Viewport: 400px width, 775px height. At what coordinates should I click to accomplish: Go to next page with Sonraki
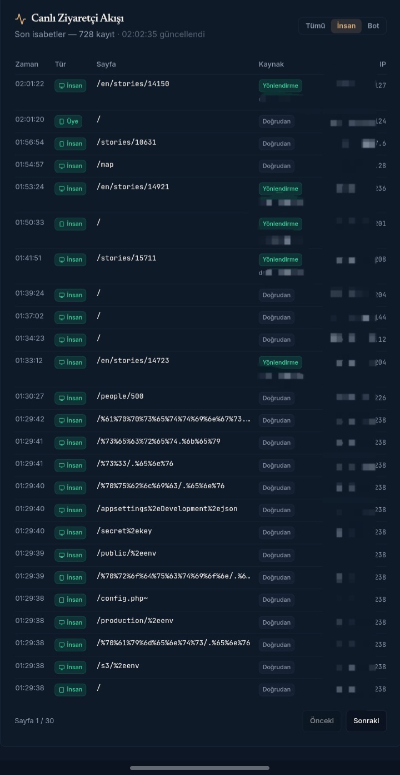click(x=366, y=721)
